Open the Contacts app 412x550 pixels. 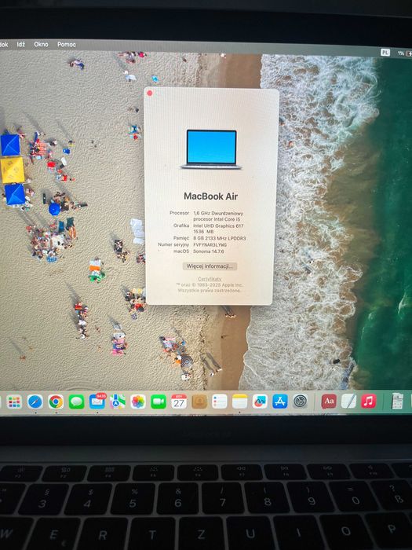[199, 401]
